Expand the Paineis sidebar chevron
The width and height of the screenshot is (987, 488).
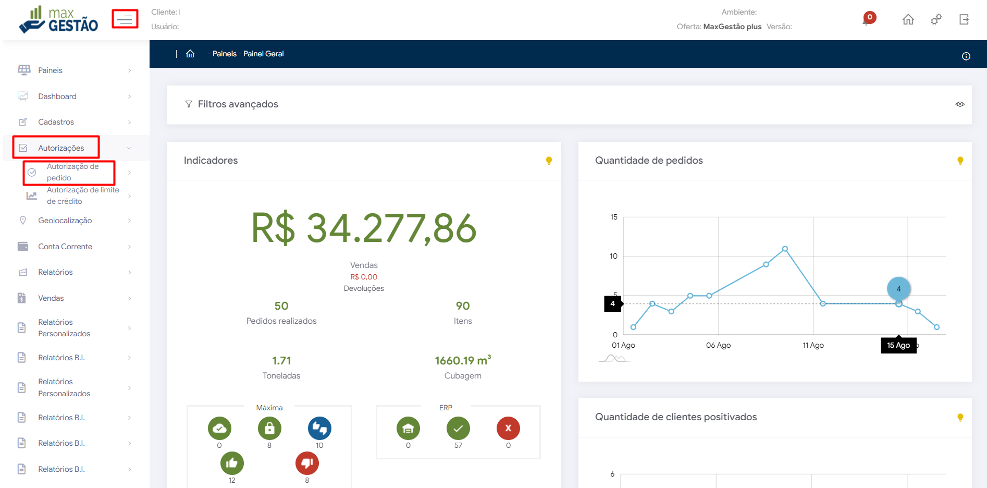click(x=129, y=70)
